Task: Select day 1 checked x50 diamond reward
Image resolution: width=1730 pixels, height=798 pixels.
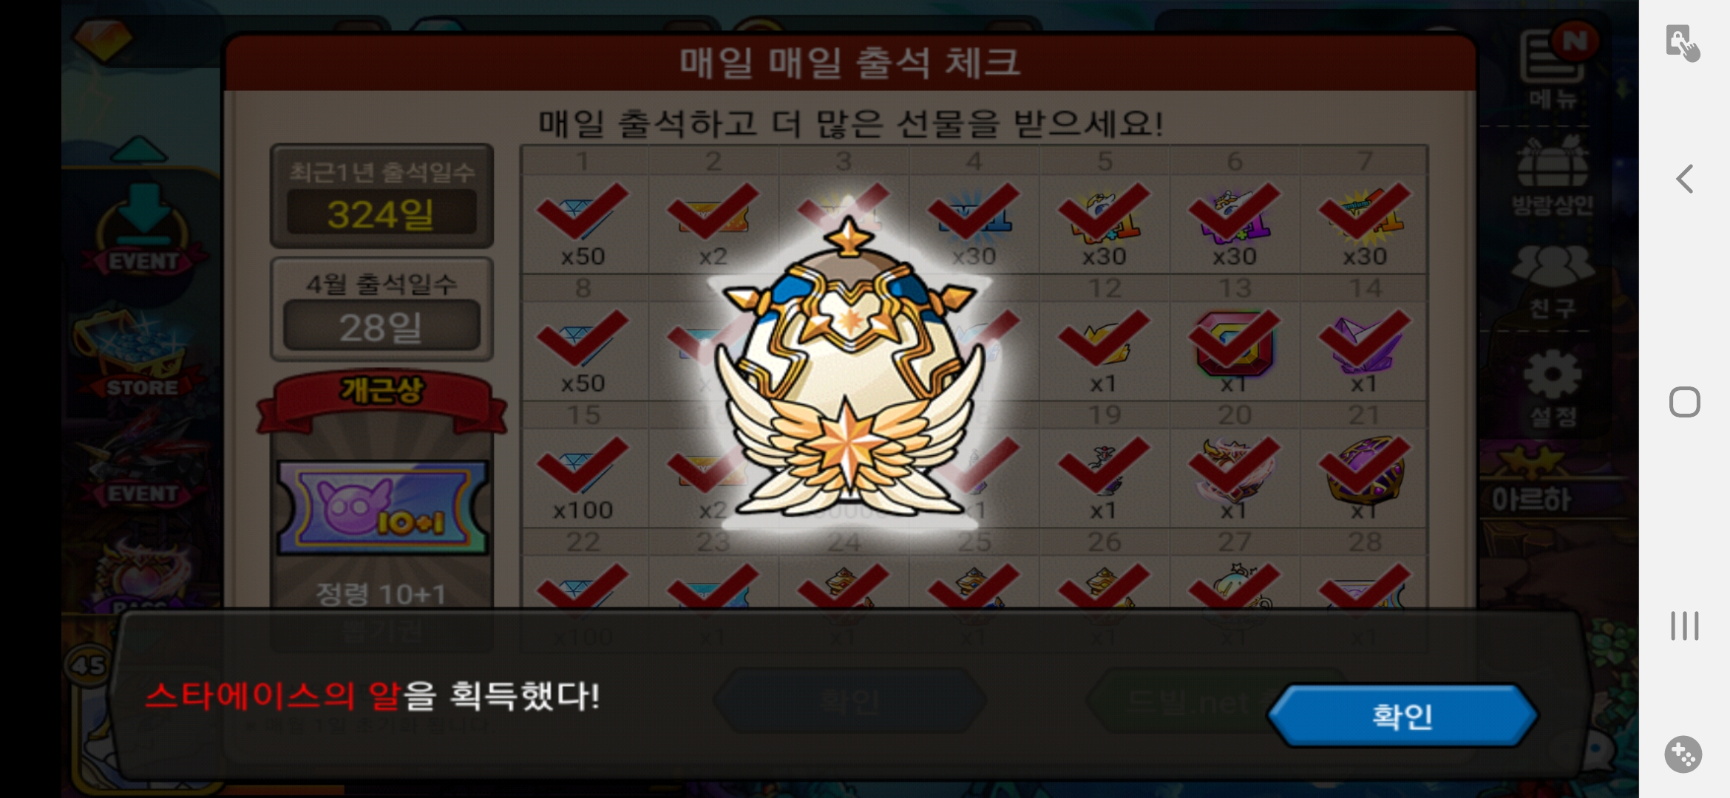Action: (583, 223)
